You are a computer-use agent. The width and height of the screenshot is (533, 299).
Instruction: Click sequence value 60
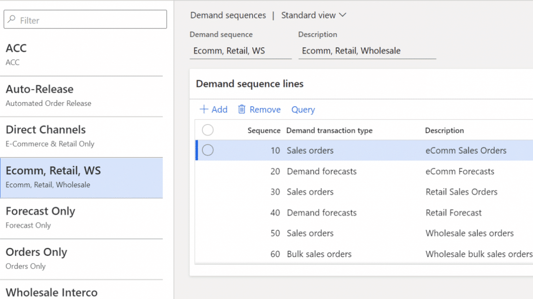(x=275, y=254)
